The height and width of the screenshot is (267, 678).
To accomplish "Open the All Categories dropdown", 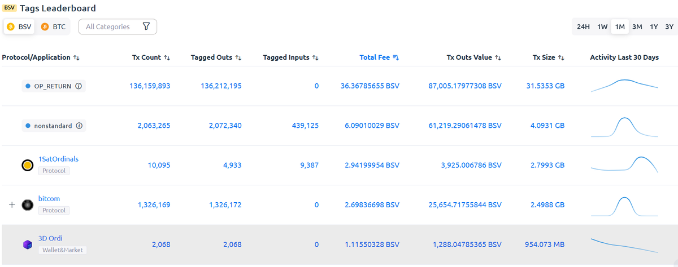I will (118, 26).
